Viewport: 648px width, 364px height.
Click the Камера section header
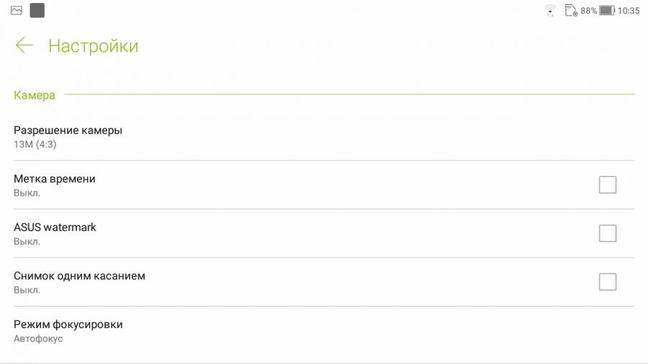pos(35,95)
